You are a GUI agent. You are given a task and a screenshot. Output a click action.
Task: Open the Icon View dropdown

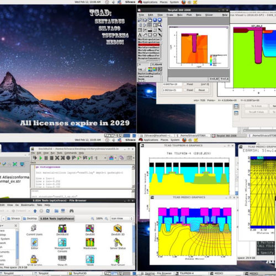tap(121, 219)
